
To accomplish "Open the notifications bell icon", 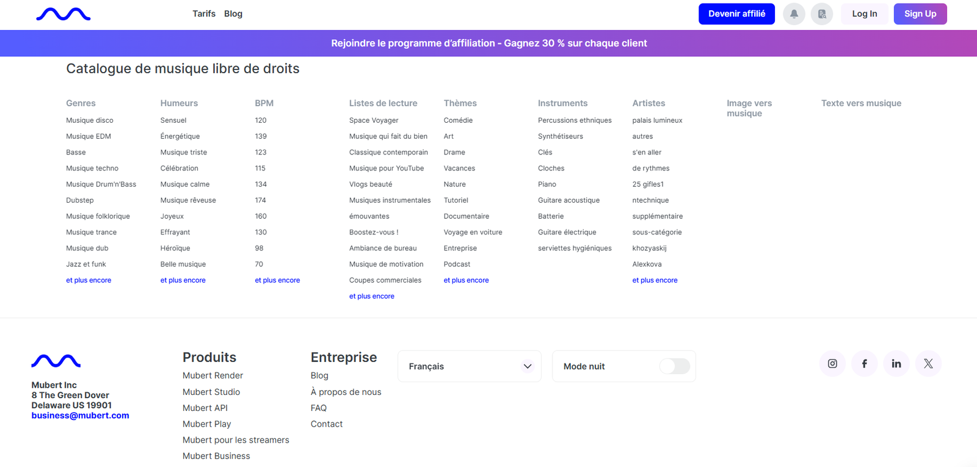I will coord(794,14).
